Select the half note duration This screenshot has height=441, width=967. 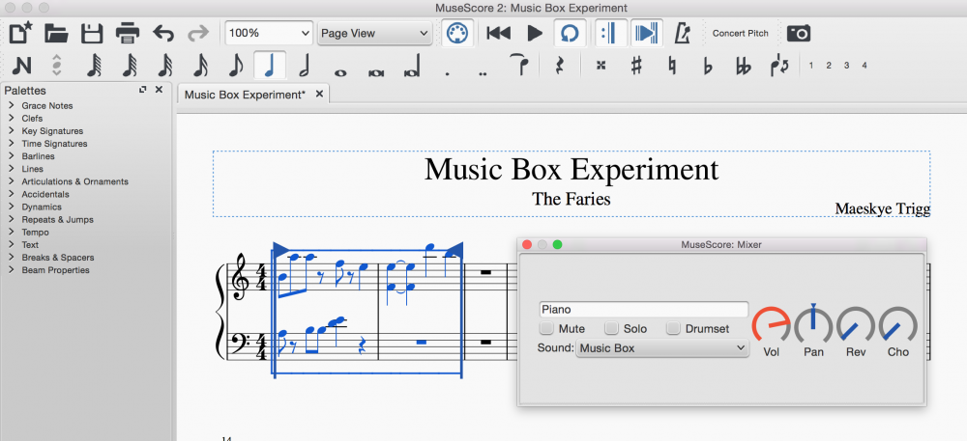click(304, 66)
